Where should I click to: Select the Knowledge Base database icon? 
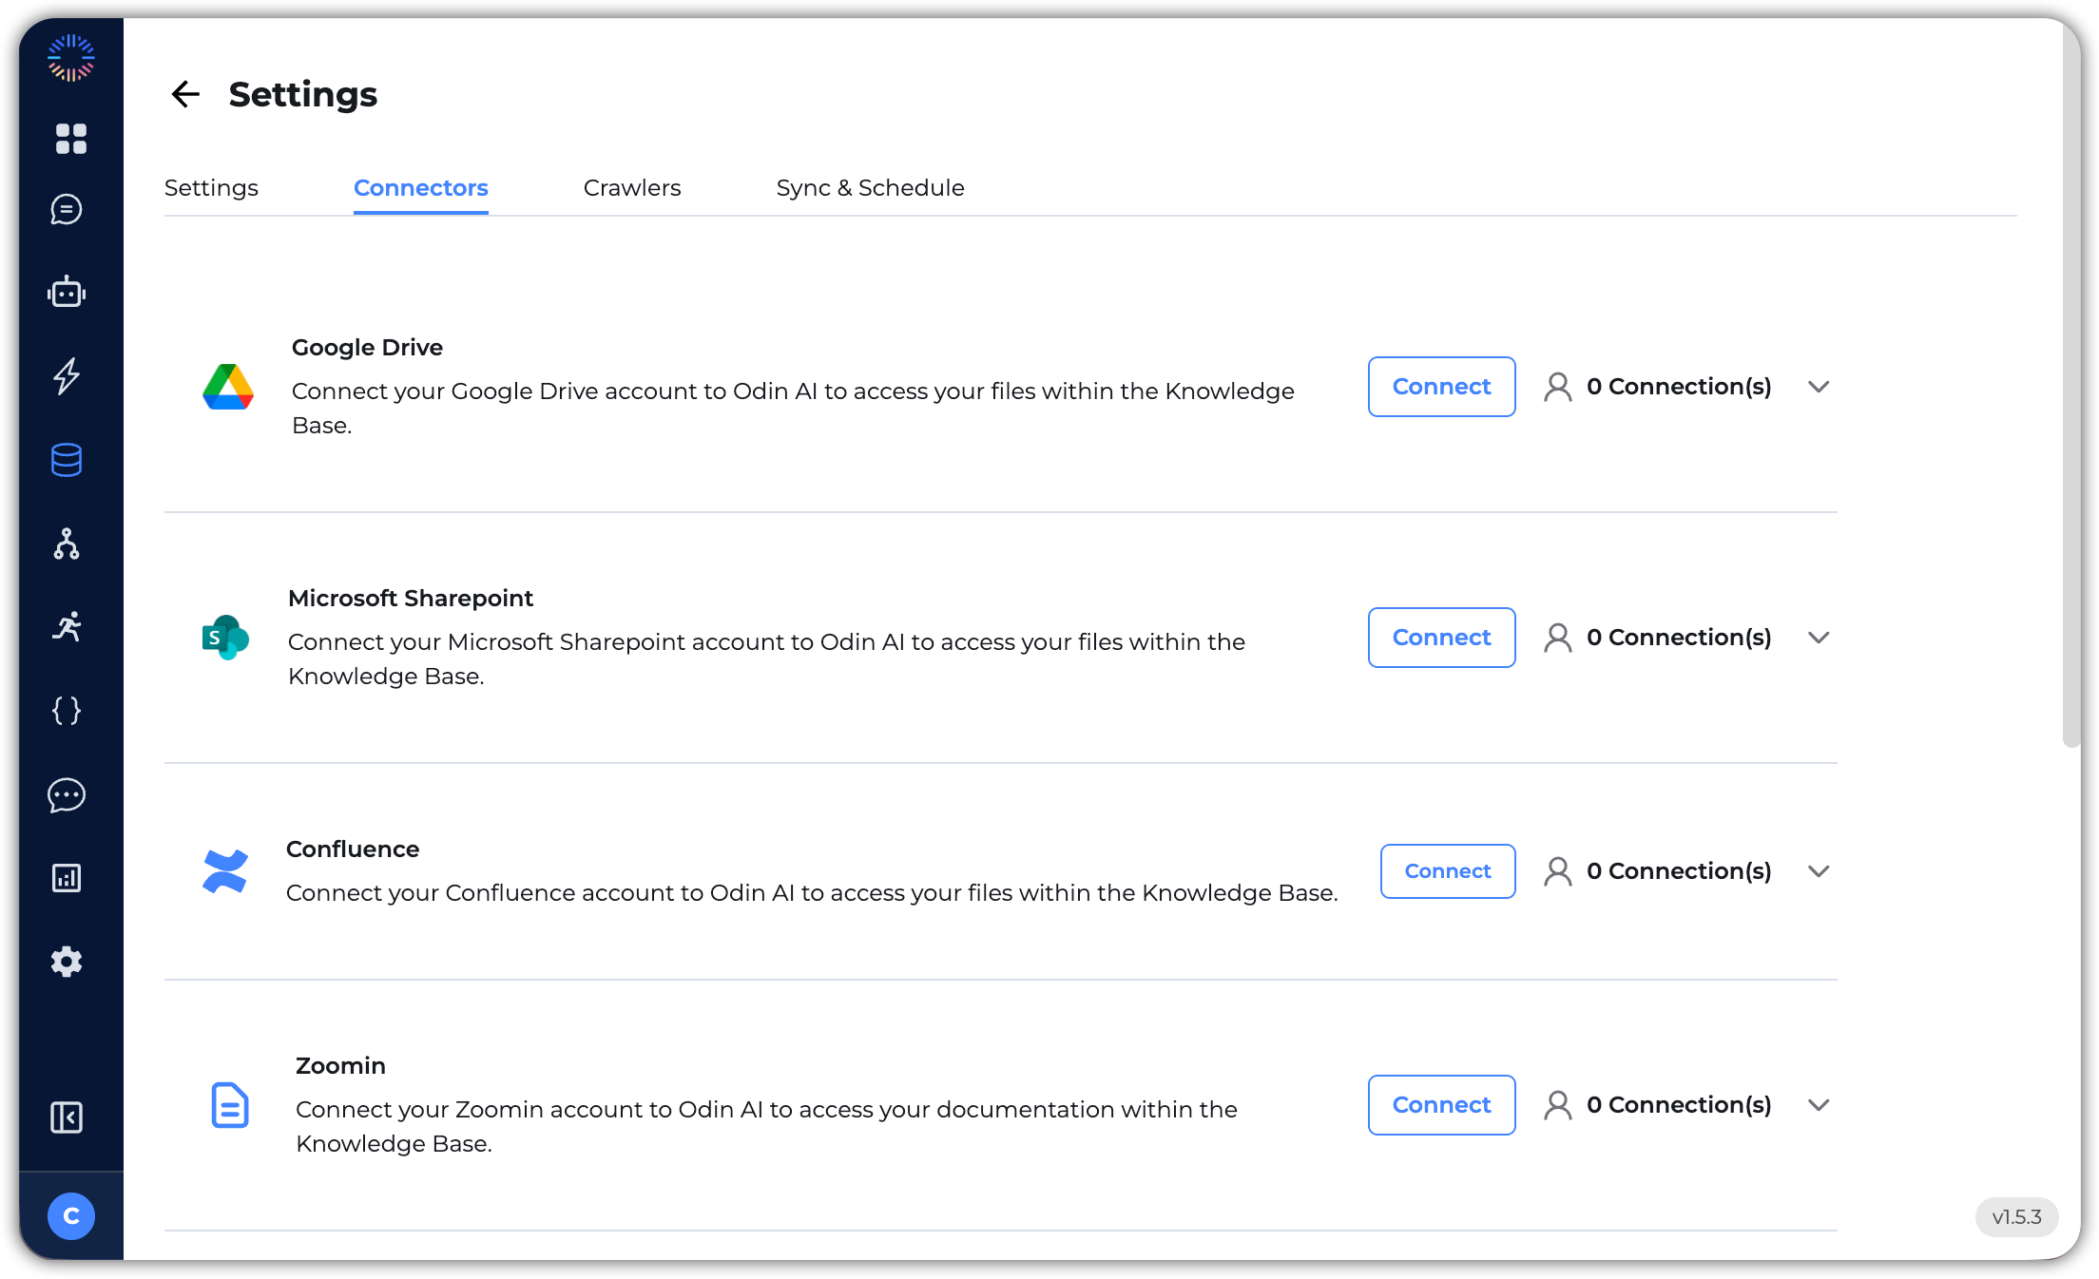pos(66,460)
